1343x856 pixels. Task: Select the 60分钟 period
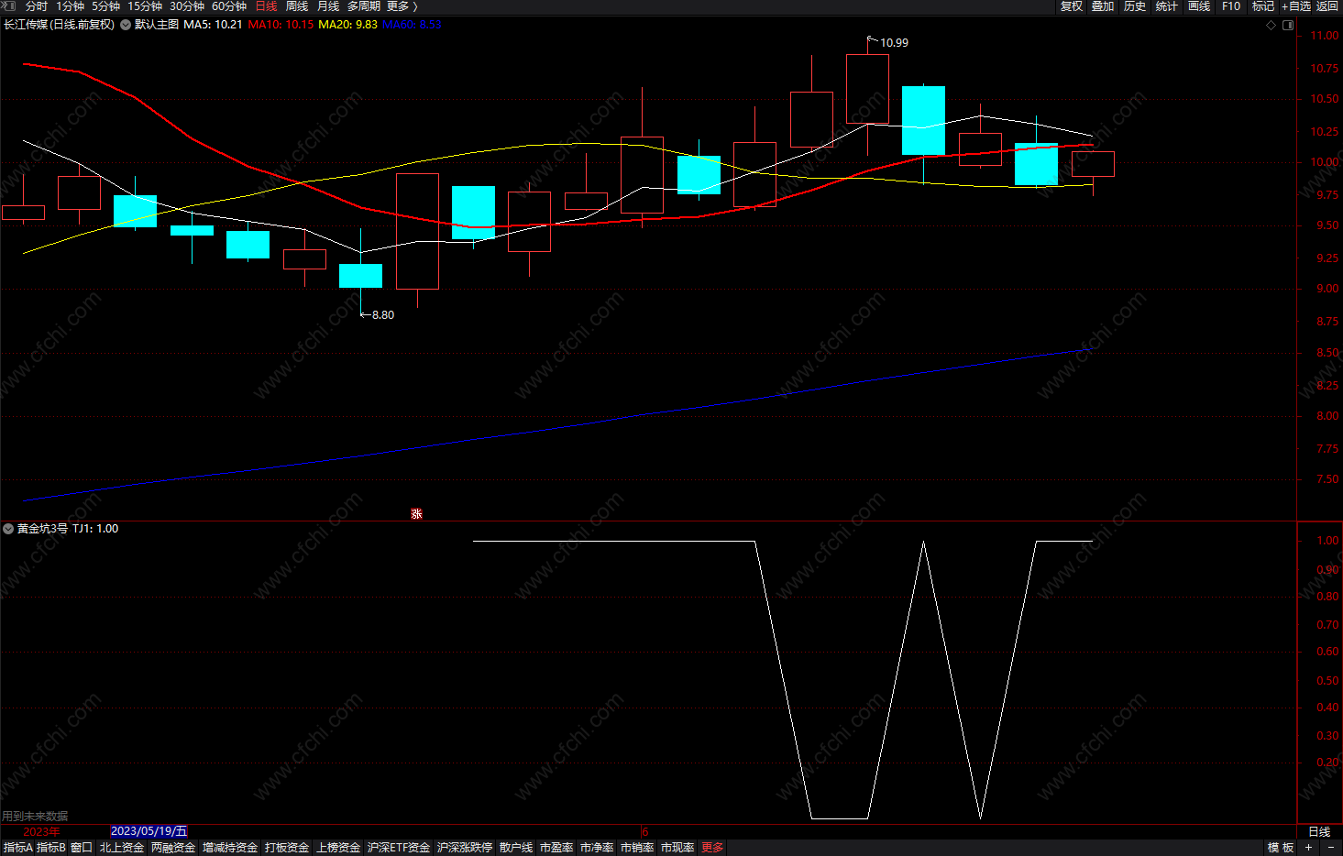[229, 6]
